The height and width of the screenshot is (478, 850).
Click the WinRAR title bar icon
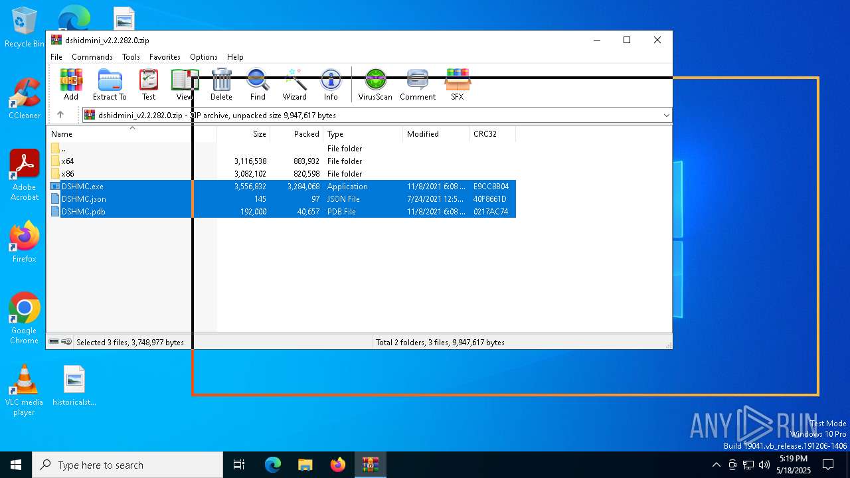click(56, 40)
